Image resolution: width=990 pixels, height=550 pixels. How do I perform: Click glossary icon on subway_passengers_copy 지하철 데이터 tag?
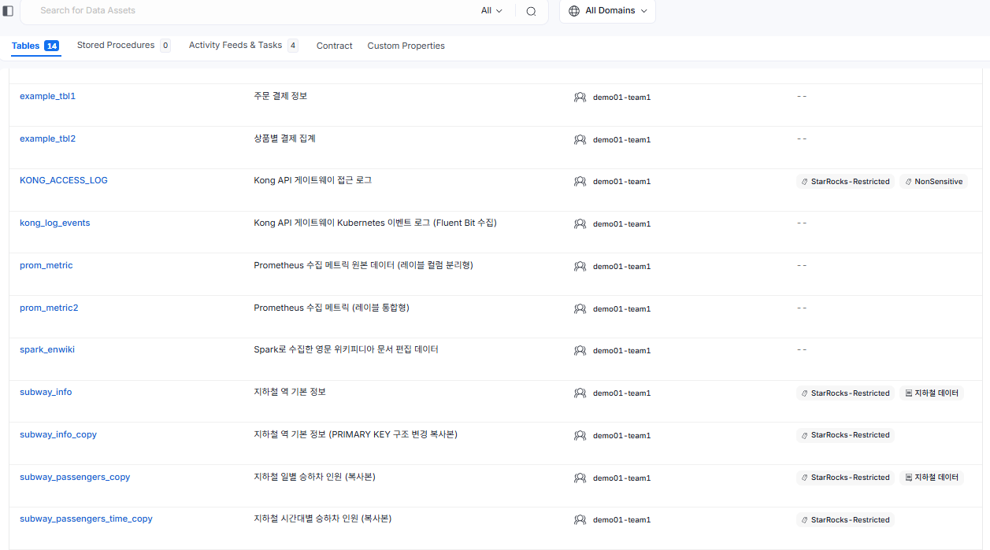pos(908,478)
